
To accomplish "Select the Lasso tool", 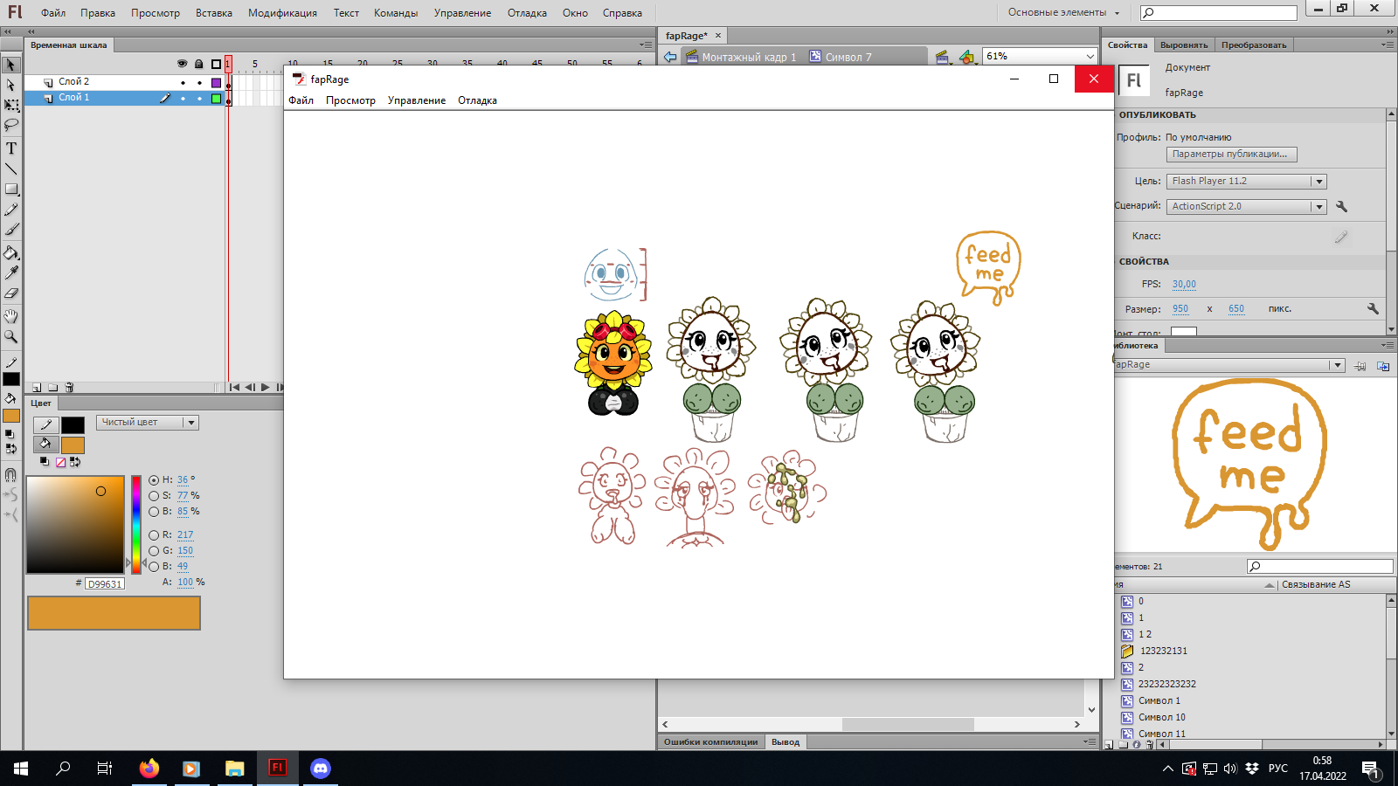I will 11,125.
